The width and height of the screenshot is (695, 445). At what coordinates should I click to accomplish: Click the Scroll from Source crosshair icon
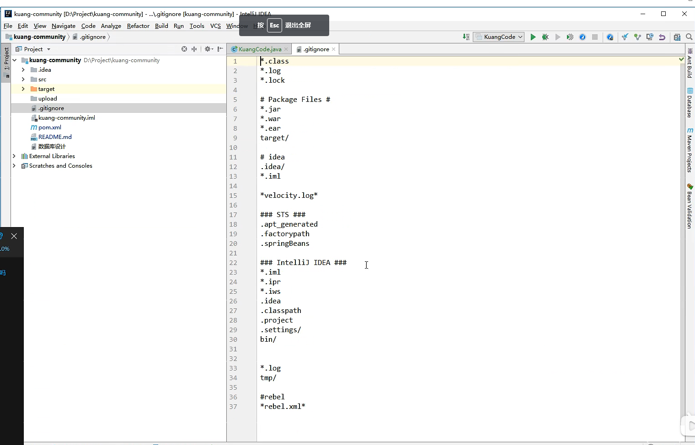[184, 49]
